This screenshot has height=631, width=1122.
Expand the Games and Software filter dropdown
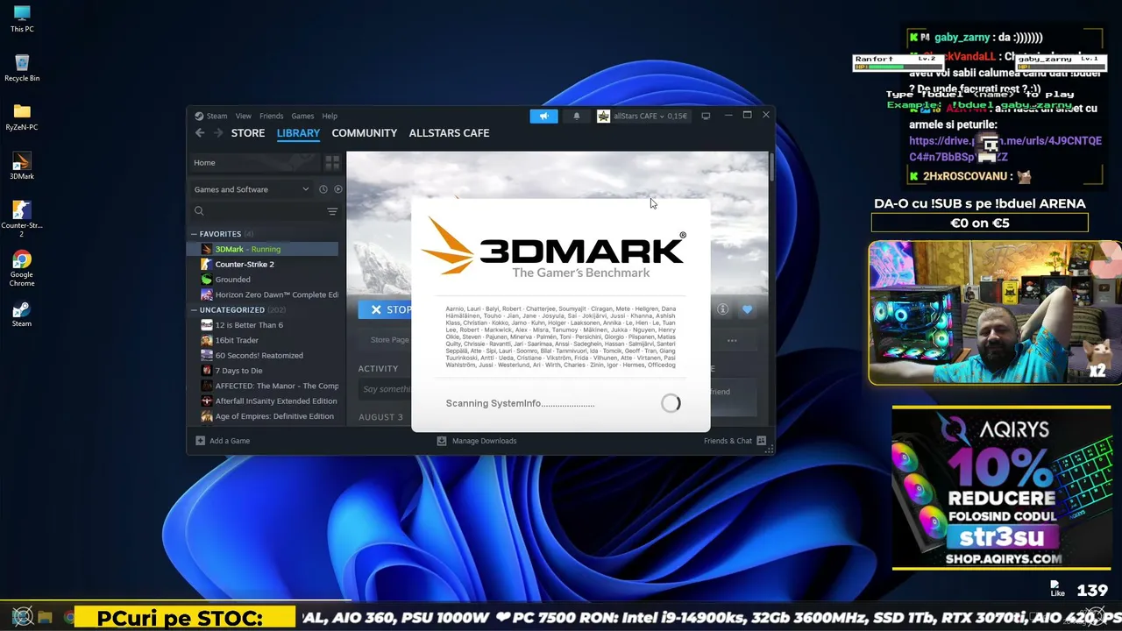[x=252, y=189]
